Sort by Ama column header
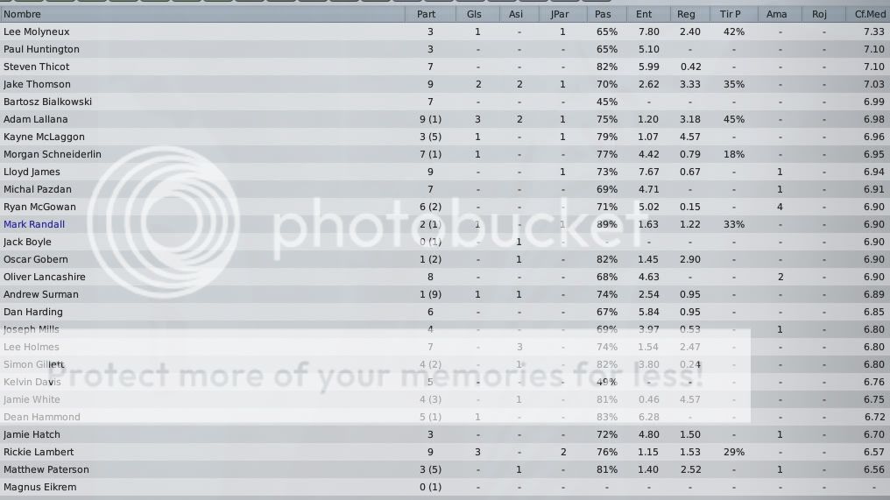 click(x=776, y=14)
